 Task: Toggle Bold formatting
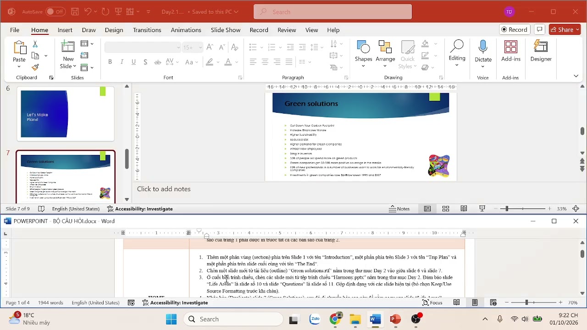pos(110,62)
